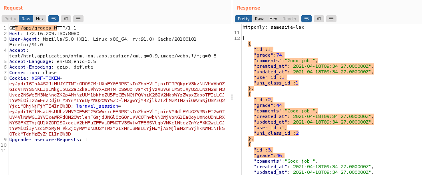This screenshot has width=422, height=175.
Task: Toggle word wrap in Request panel
Action: point(53,18)
